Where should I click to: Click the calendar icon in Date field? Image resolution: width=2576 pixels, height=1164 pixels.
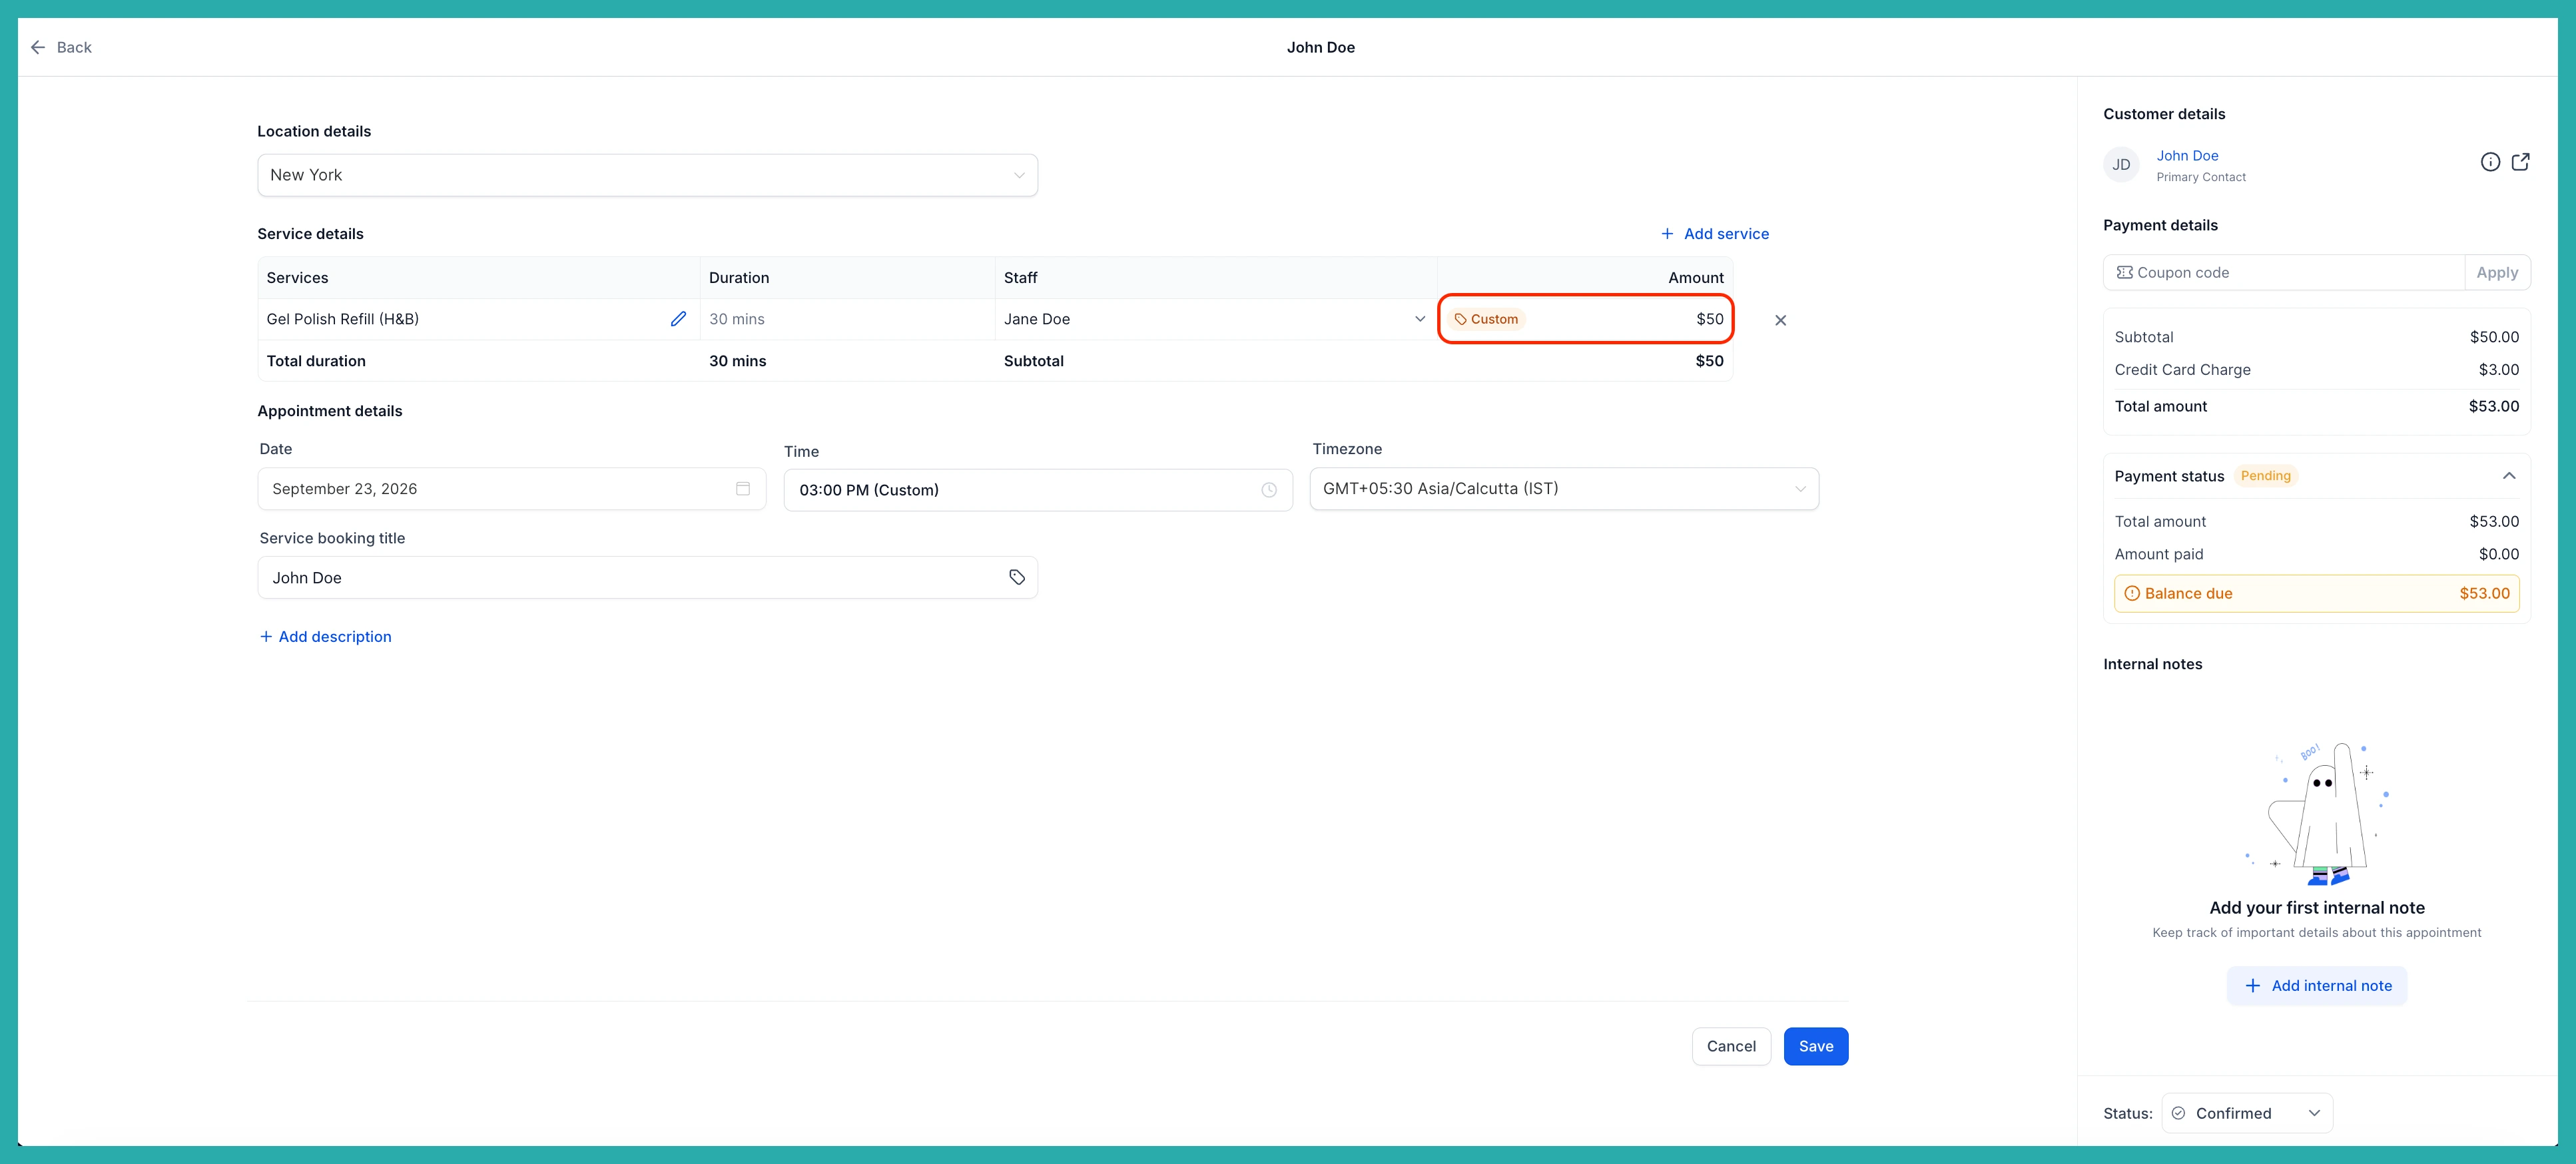click(x=743, y=489)
